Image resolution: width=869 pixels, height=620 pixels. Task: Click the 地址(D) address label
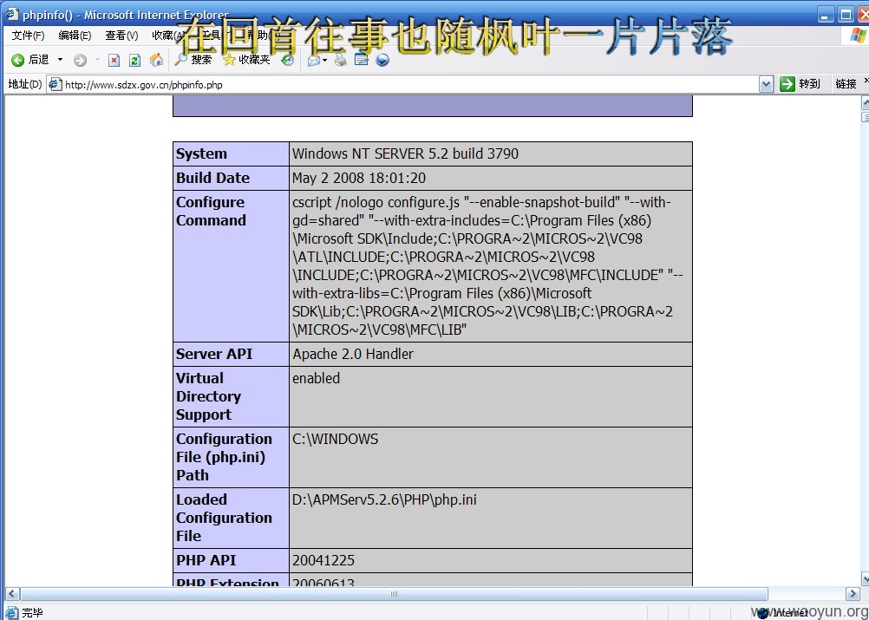point(25,84)
